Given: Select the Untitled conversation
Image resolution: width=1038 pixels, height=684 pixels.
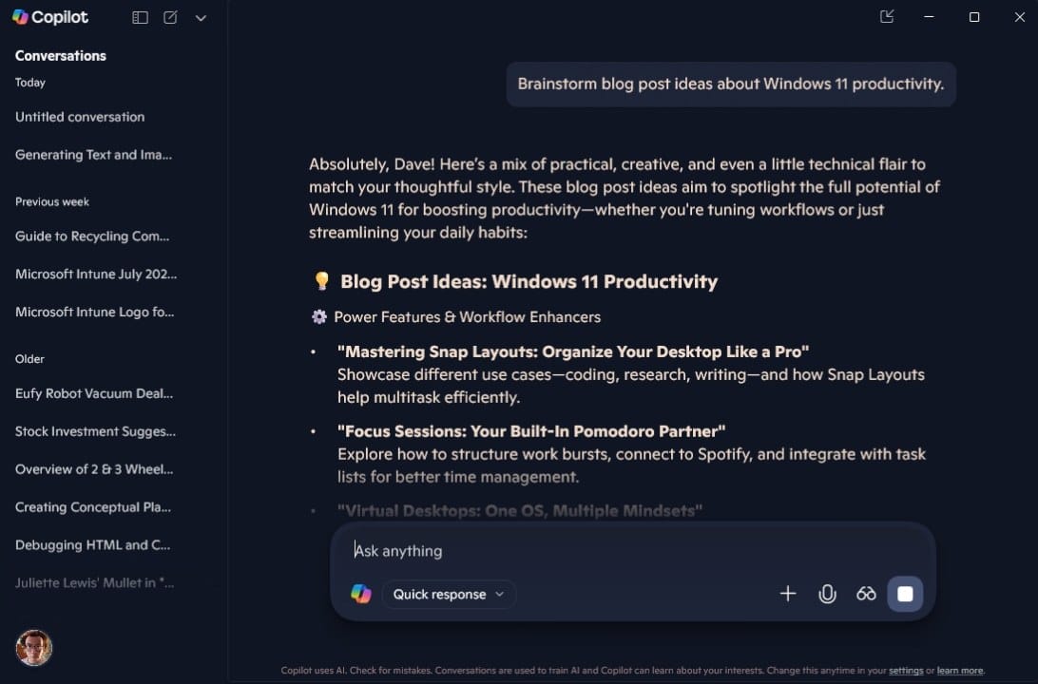Looking at the screenshot, I should (79, 117).
